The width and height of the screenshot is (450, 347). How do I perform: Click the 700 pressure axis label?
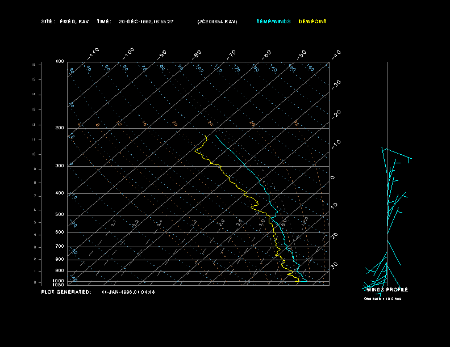pos(60,246)
